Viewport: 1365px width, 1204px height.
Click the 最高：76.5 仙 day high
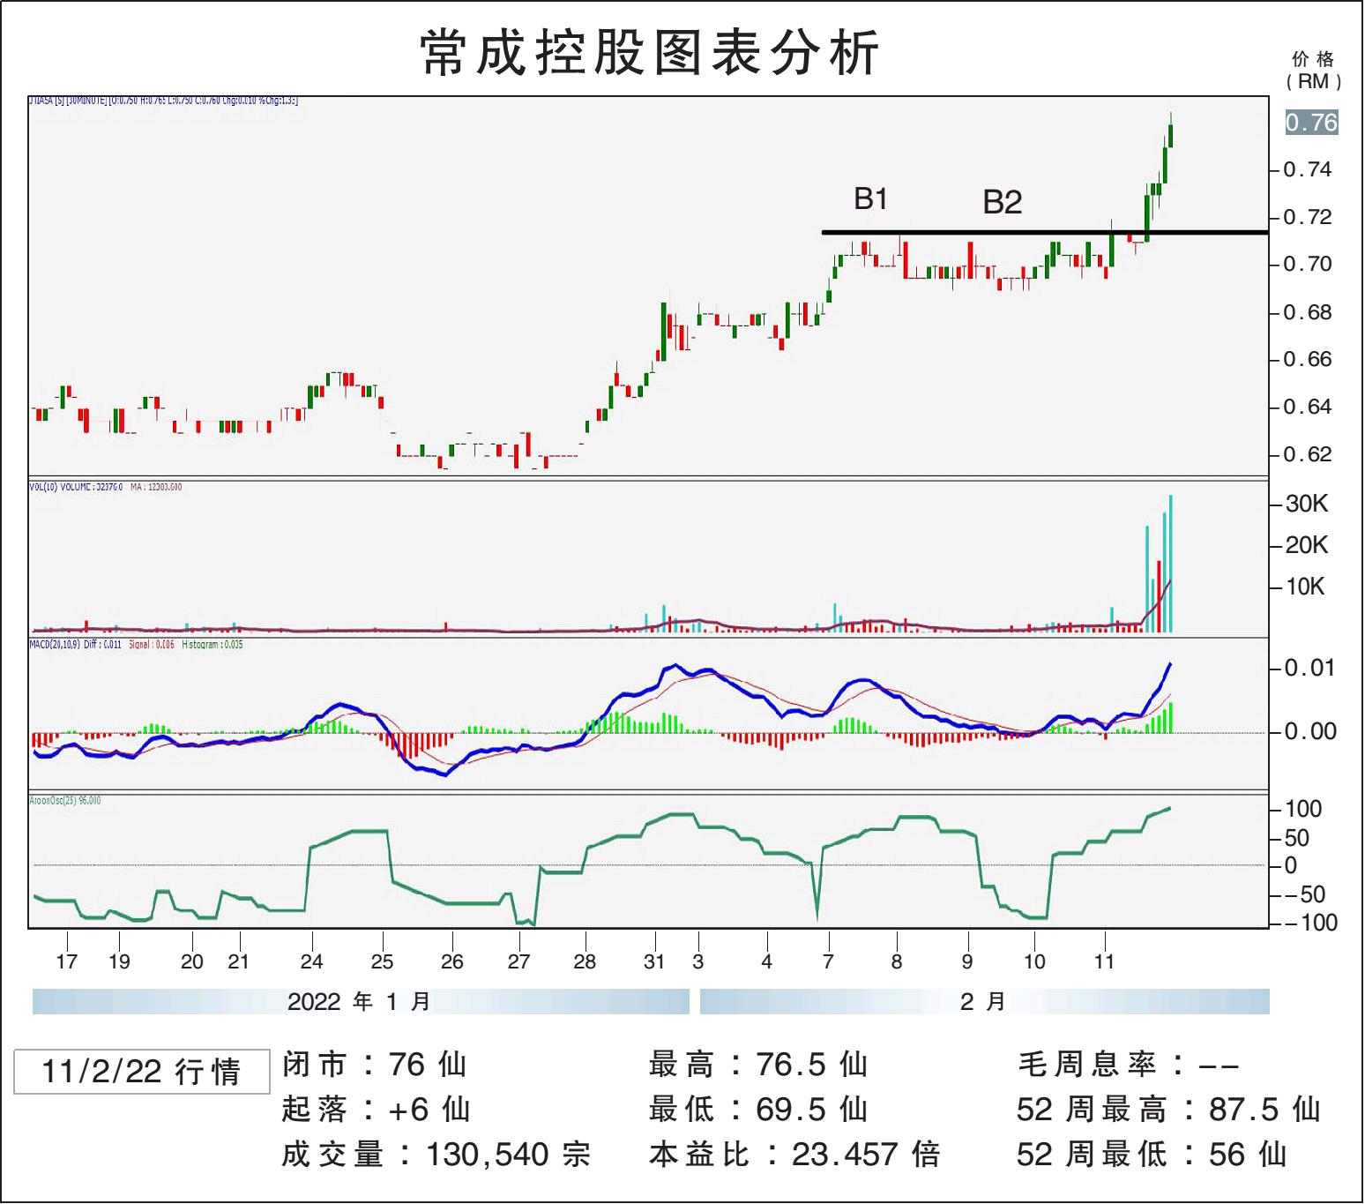[x=759, y=1065]
